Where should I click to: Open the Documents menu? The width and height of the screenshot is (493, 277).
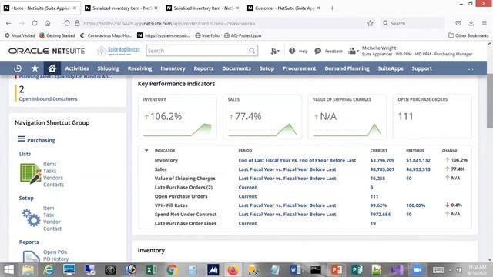(236, 68)
